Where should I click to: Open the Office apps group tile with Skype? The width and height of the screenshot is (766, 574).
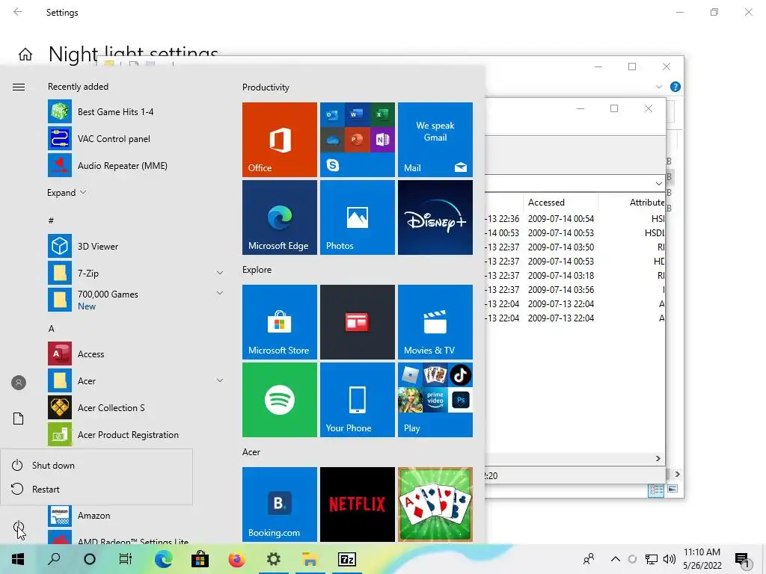[x=358, y=140]
